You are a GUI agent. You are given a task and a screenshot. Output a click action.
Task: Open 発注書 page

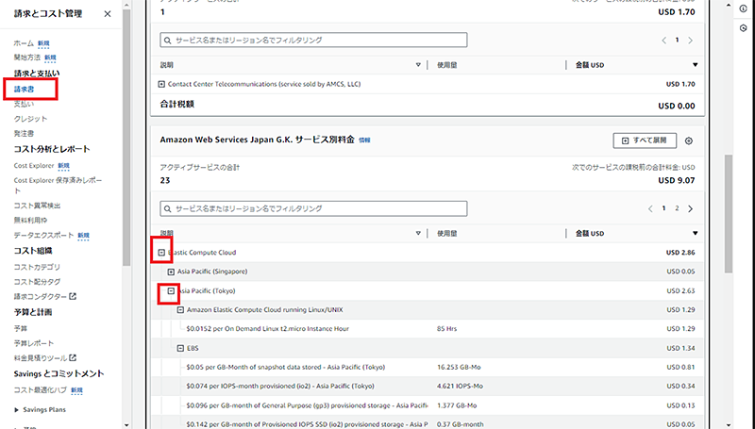pyautogui.click(x=24, y=133)
